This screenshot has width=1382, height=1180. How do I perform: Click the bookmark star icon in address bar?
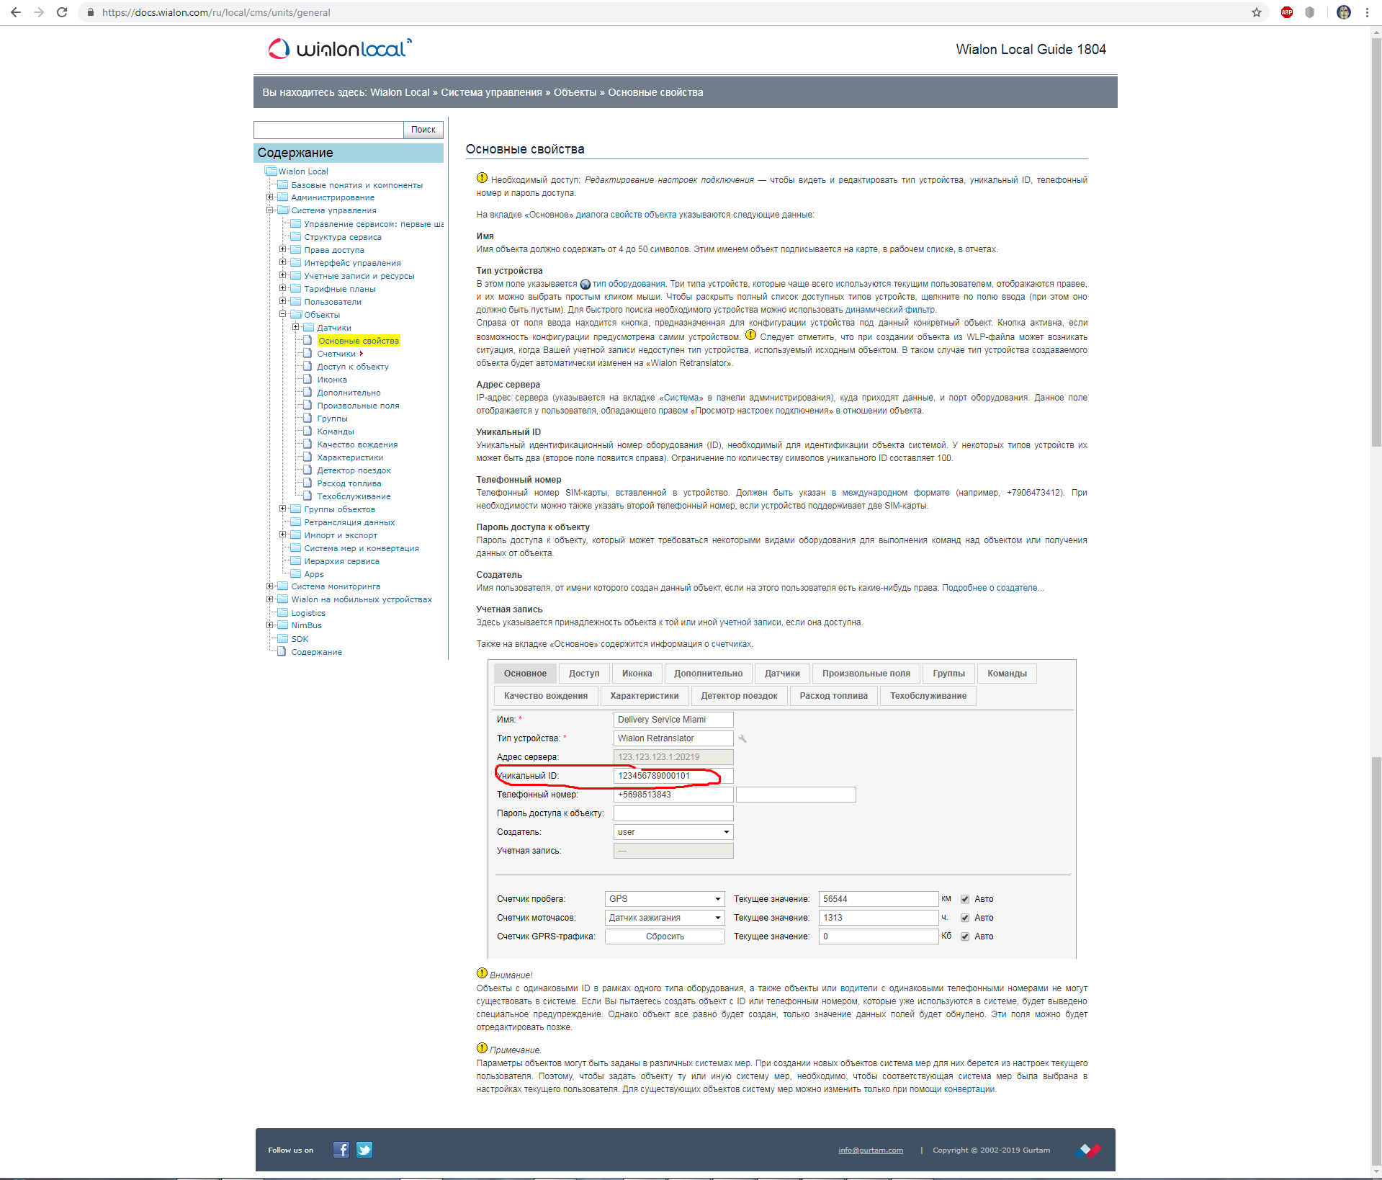(1257, 12)
